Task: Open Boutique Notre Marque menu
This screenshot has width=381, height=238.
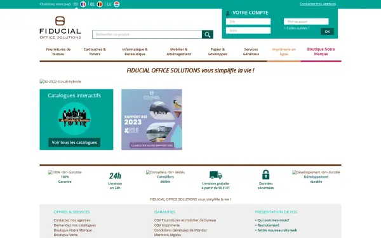Action: coord(321,51)
